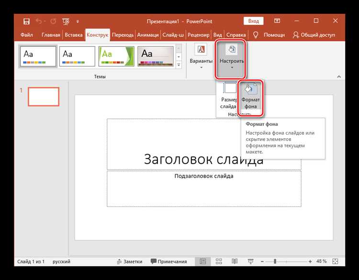359x280 pixels.
Task: Open the Вид tab
Action: pyautogui.click(x=217, y=35)
